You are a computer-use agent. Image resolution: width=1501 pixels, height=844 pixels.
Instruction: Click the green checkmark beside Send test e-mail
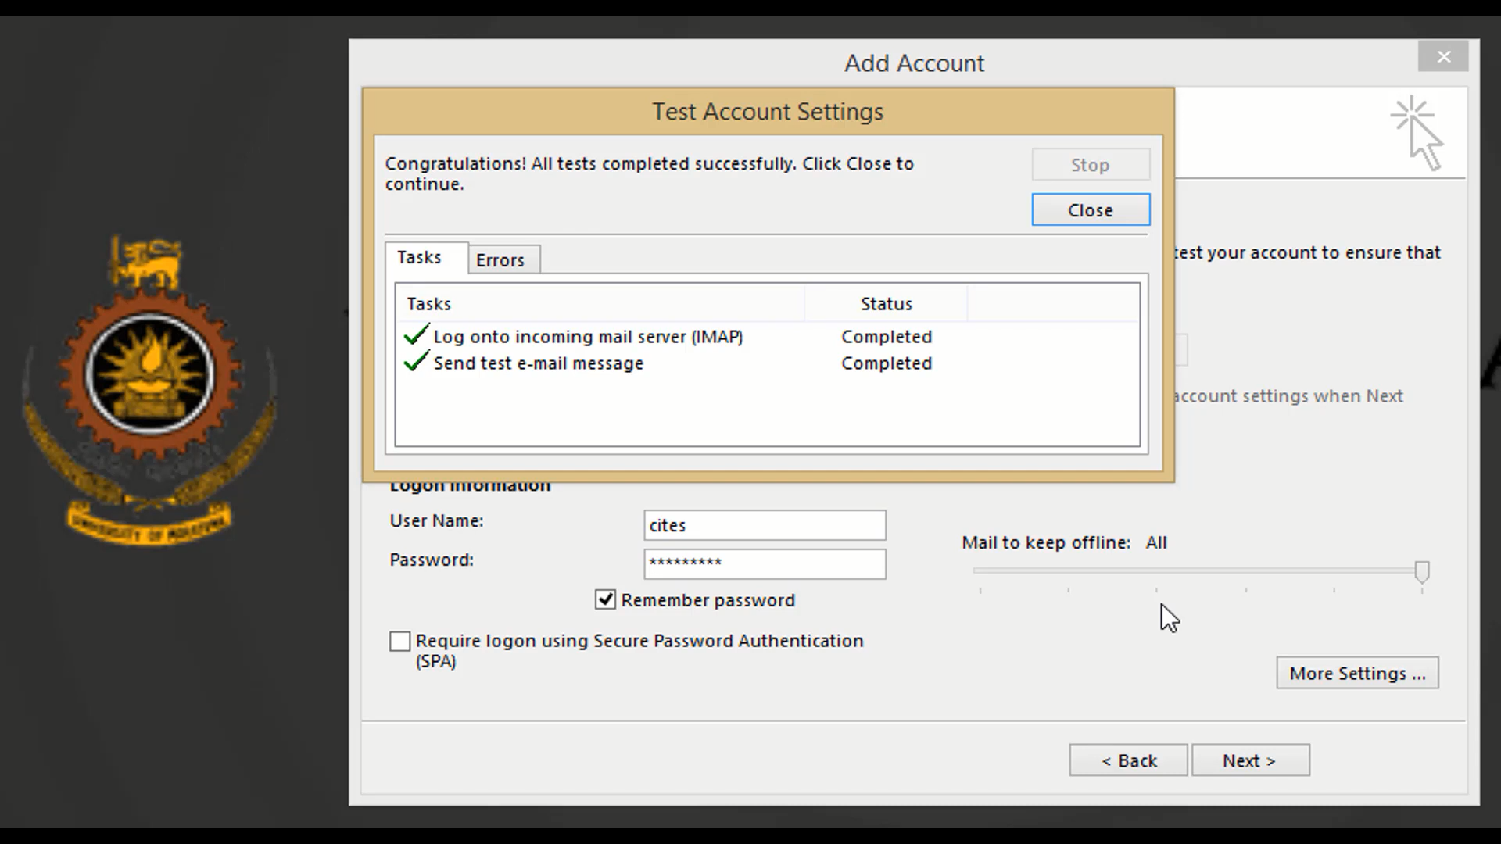416,362
